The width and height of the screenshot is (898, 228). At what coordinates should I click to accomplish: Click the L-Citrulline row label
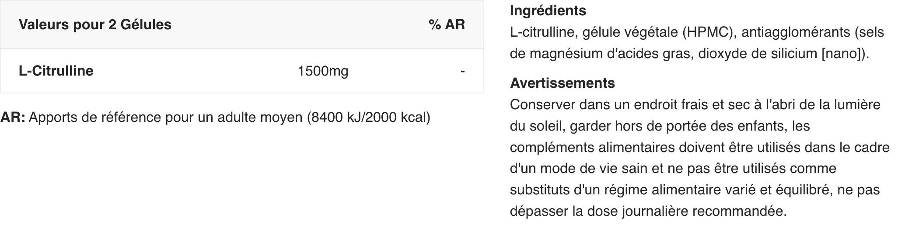tap(56, 71)
